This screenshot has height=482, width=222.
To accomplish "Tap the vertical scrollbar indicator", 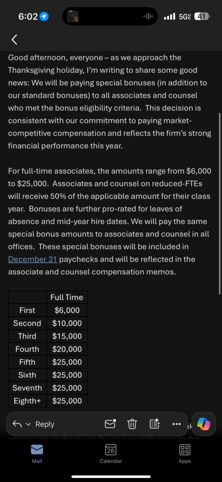I will pos(220,203).
